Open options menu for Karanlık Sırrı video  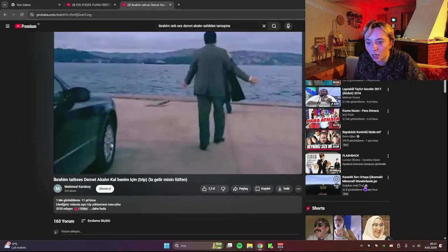point(388,178)
